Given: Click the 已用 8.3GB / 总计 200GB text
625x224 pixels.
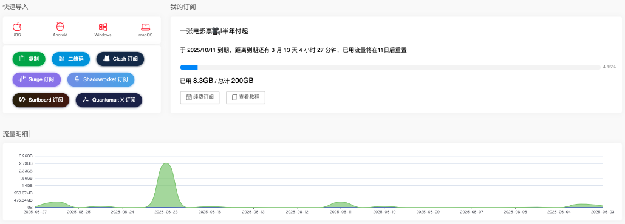Looking at the screenshot, I should coord(217,81).
